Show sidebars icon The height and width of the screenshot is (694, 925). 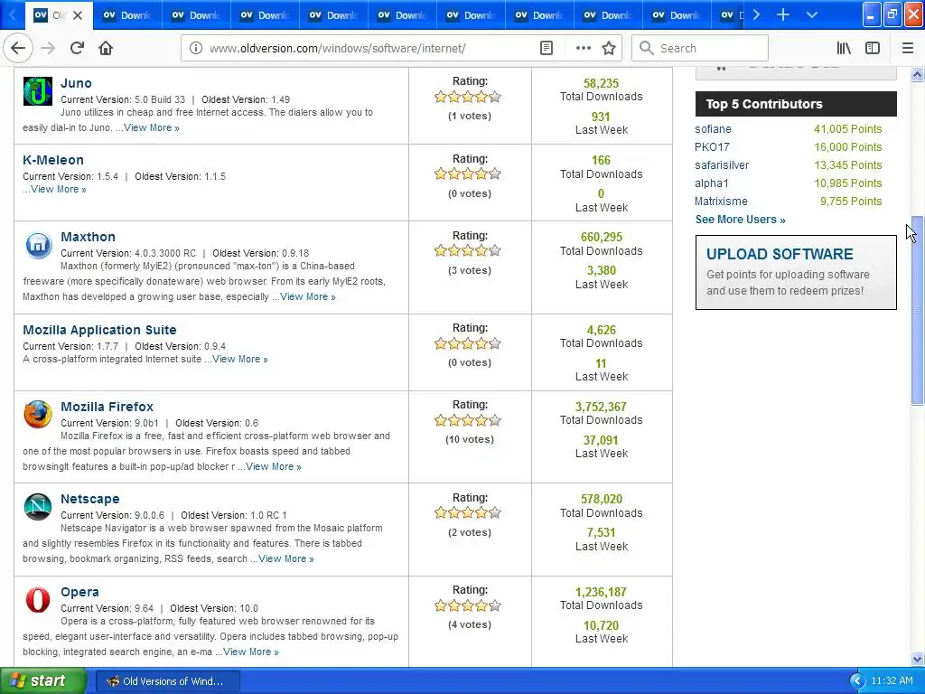coord(873,48)
